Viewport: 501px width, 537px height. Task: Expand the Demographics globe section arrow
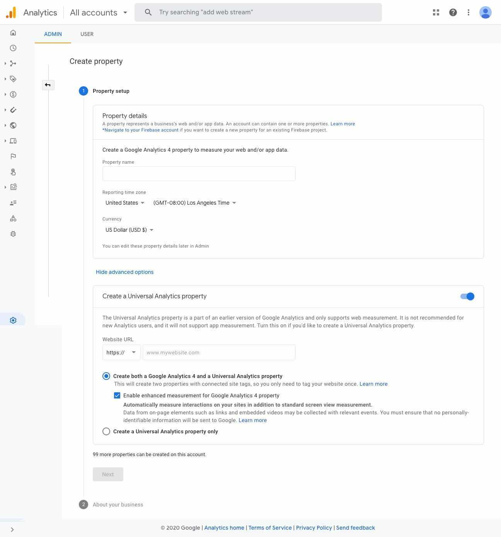[5, 125]
